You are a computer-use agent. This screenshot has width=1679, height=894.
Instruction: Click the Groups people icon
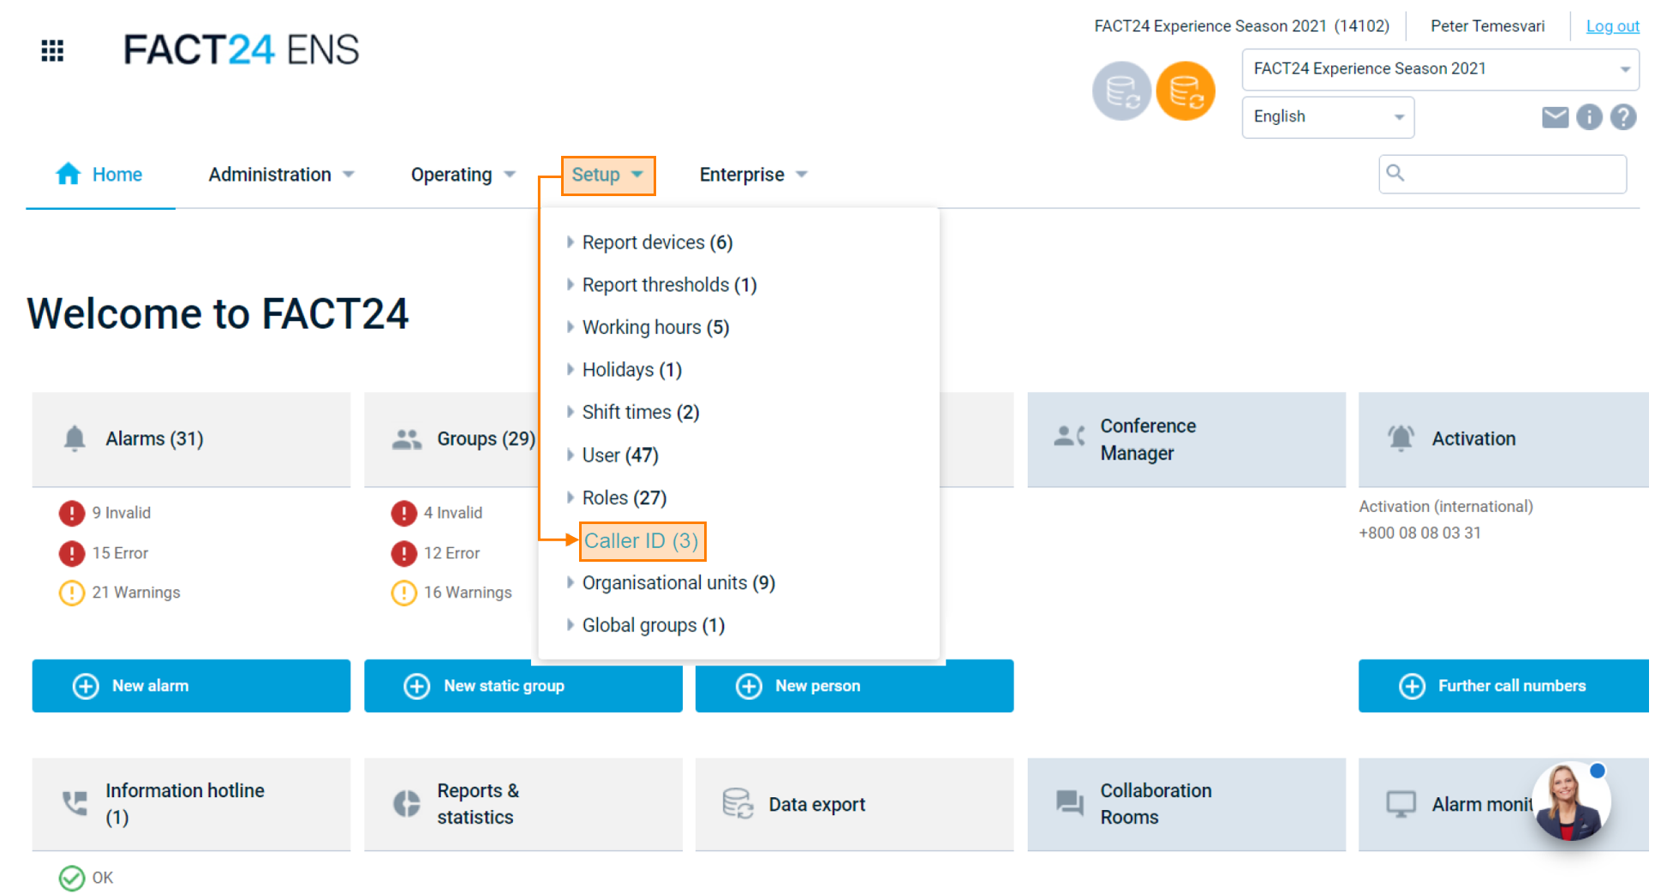[x=407, y=439]
